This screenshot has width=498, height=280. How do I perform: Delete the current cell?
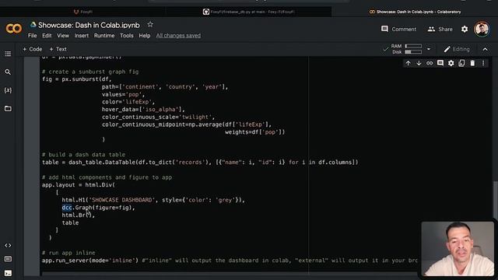click(472, 63)
